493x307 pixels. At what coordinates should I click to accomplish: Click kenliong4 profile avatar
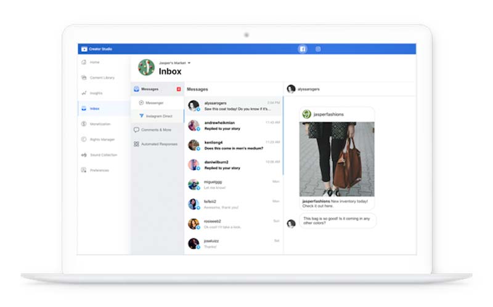tap(194, 145)
